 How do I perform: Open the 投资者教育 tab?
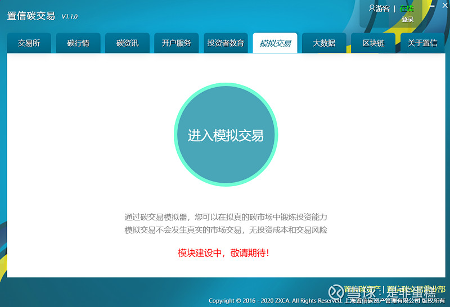[226, 43]
